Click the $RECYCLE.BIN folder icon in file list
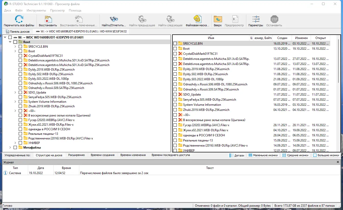Viewport: 343px width, 210px height. tap(180, 44)
